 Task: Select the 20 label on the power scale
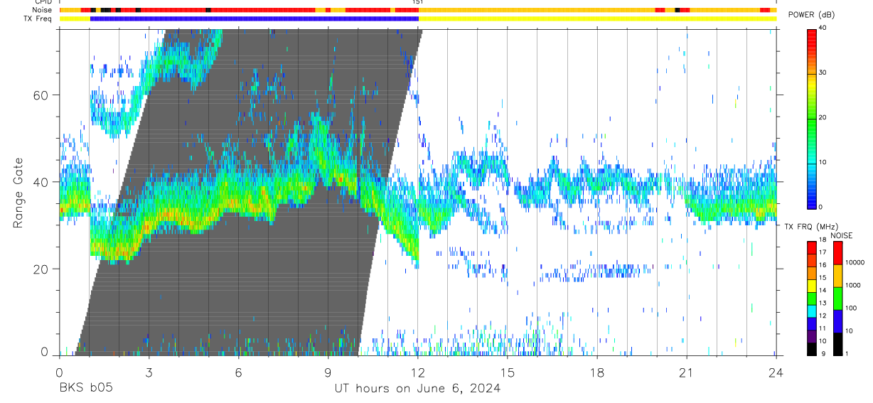click(x=823, y=117)
